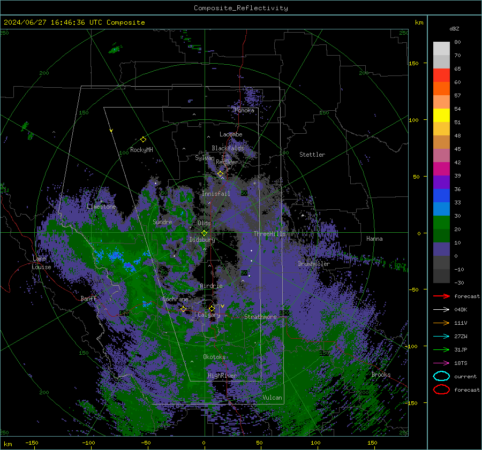
Task: Click the cyan 27ZW arrow legend
Action: pos(441,337)
